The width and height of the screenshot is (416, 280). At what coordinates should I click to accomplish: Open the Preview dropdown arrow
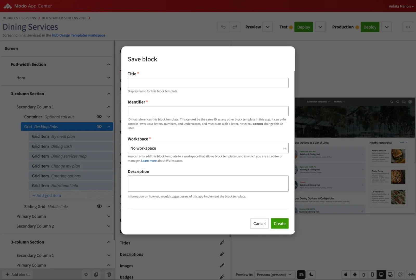coord(268,27)
